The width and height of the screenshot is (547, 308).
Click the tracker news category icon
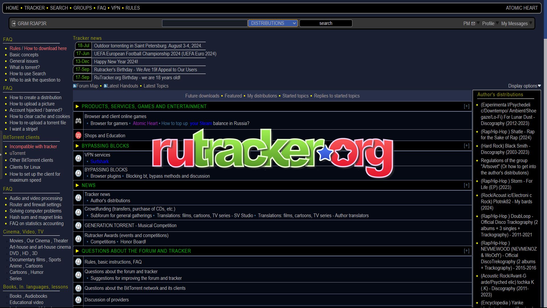click(78, 197)
